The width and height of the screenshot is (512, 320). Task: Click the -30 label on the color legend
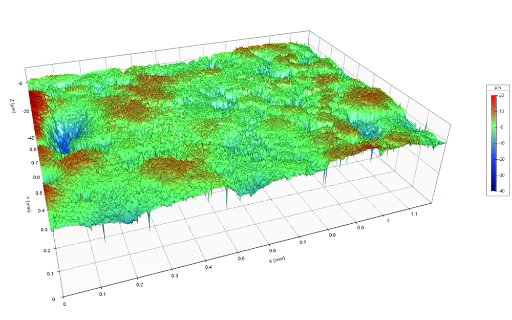tap(501, 175)
